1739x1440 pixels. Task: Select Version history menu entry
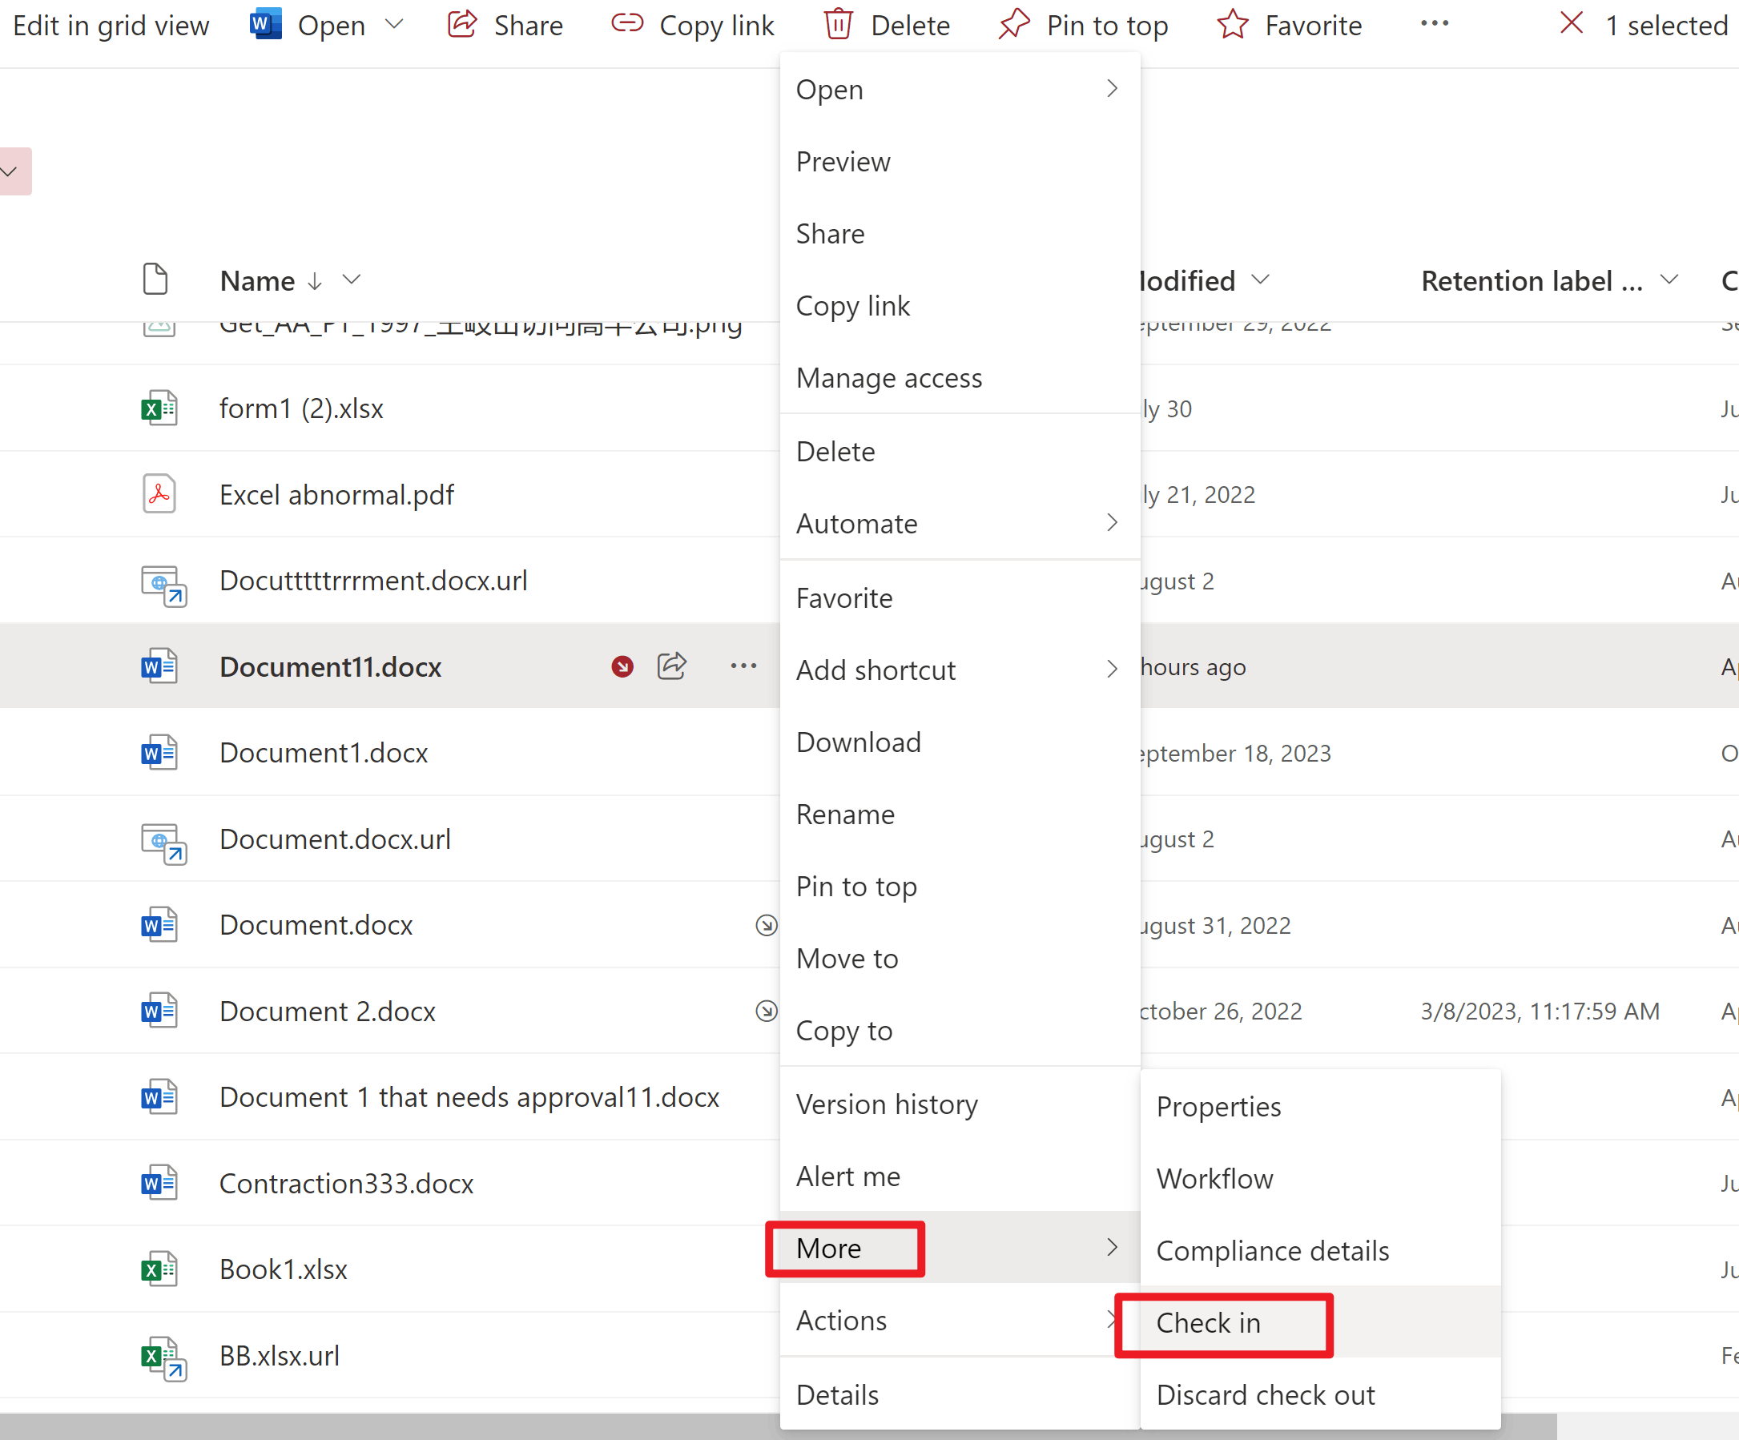[960, 1104]
